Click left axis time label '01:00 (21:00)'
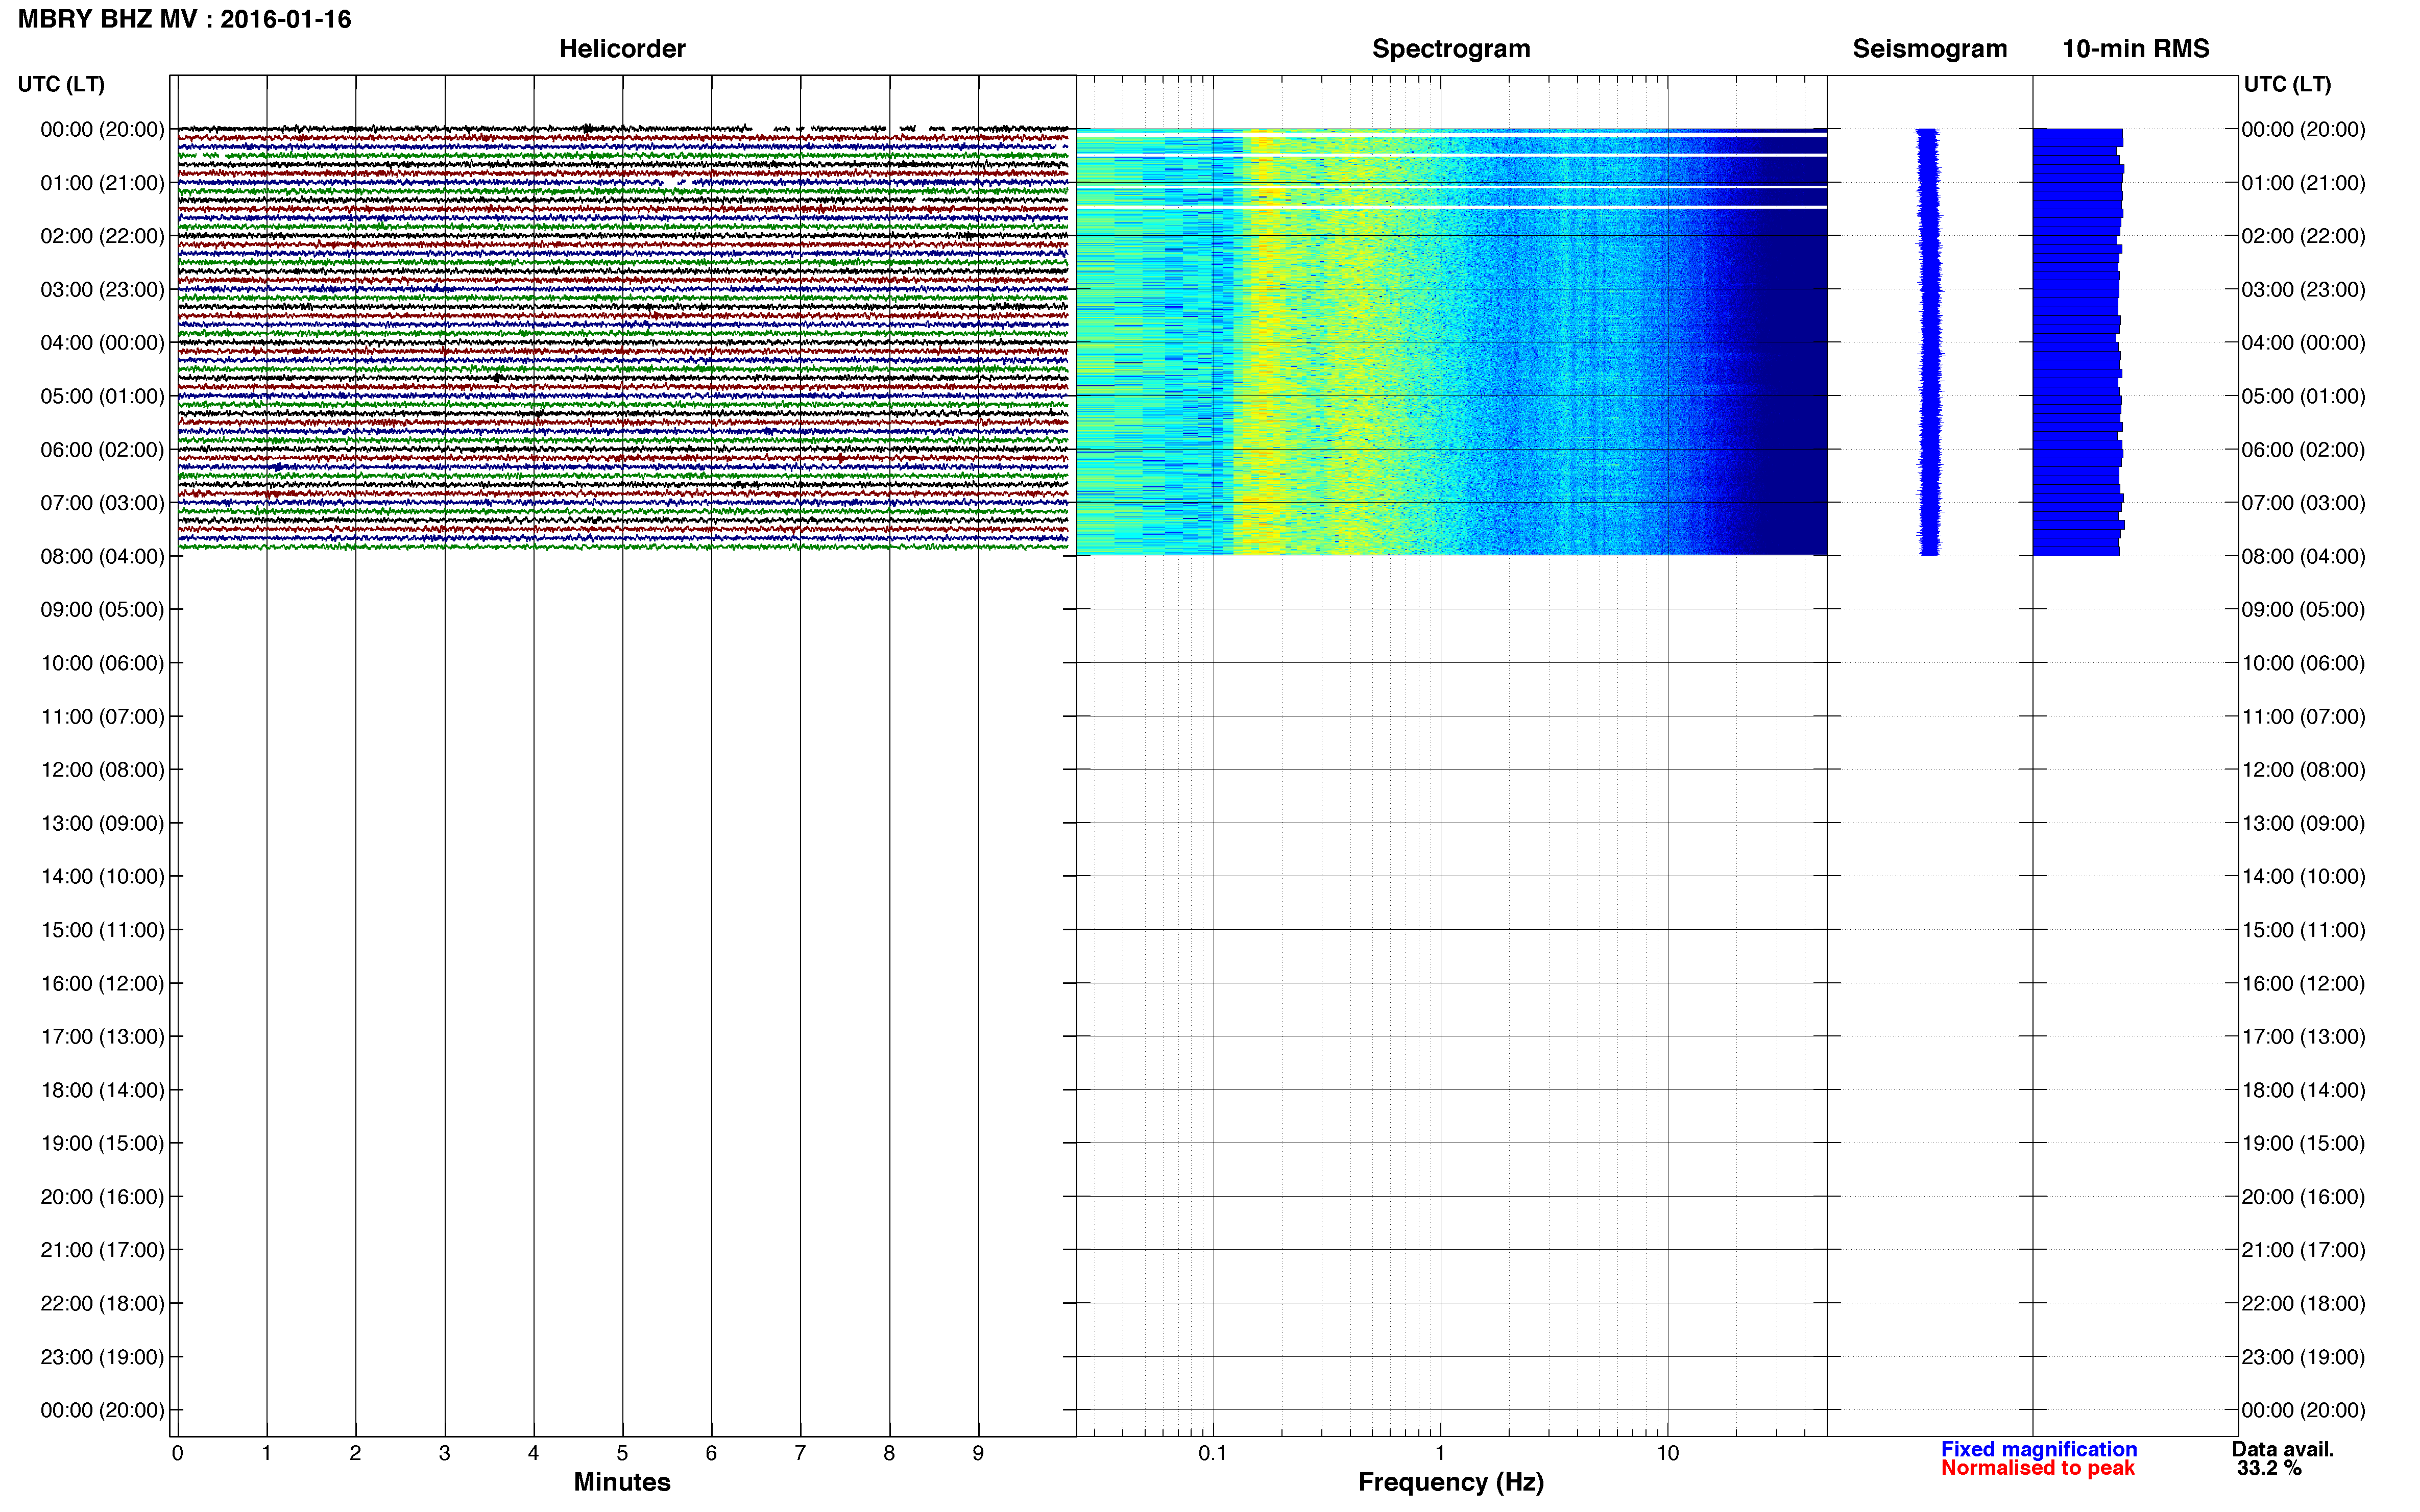The image size is (2420, 1512). [102, 183]
